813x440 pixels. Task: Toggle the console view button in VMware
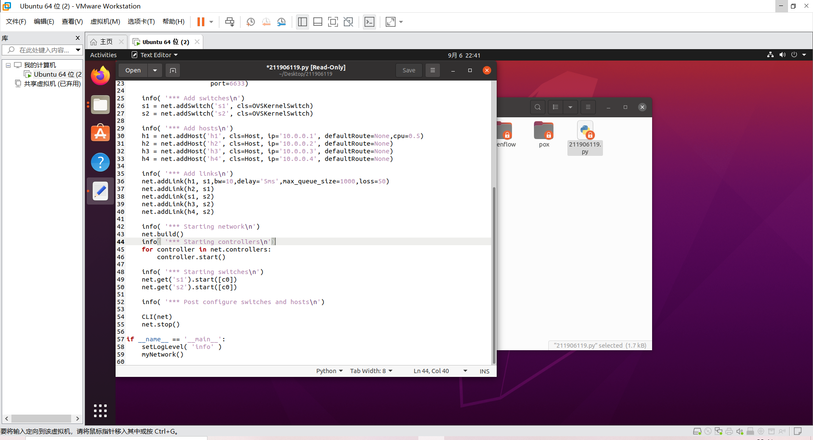click(369, 22)
